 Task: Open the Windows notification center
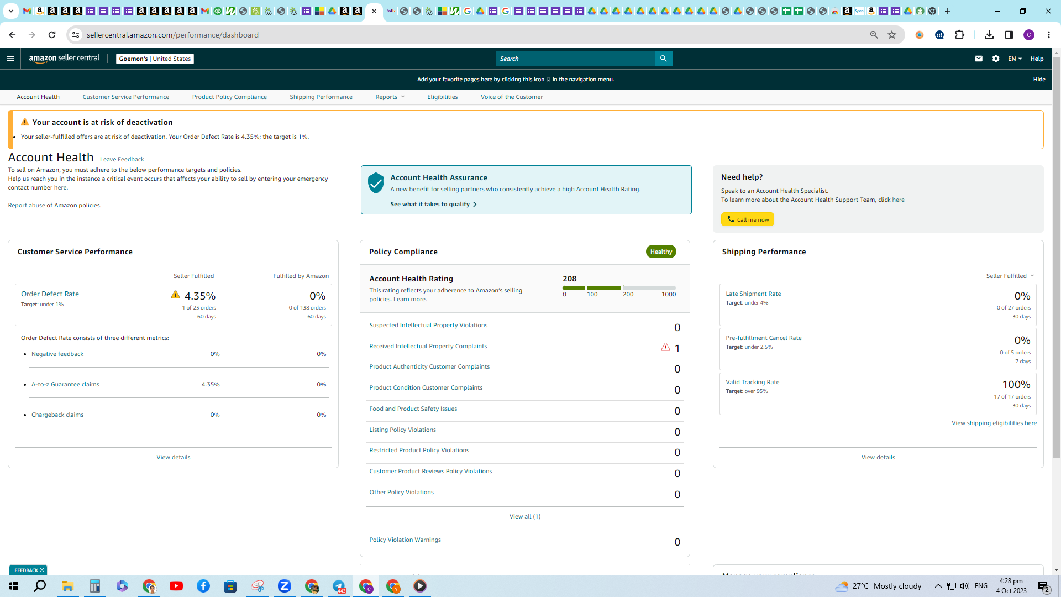pos(1044,586)
